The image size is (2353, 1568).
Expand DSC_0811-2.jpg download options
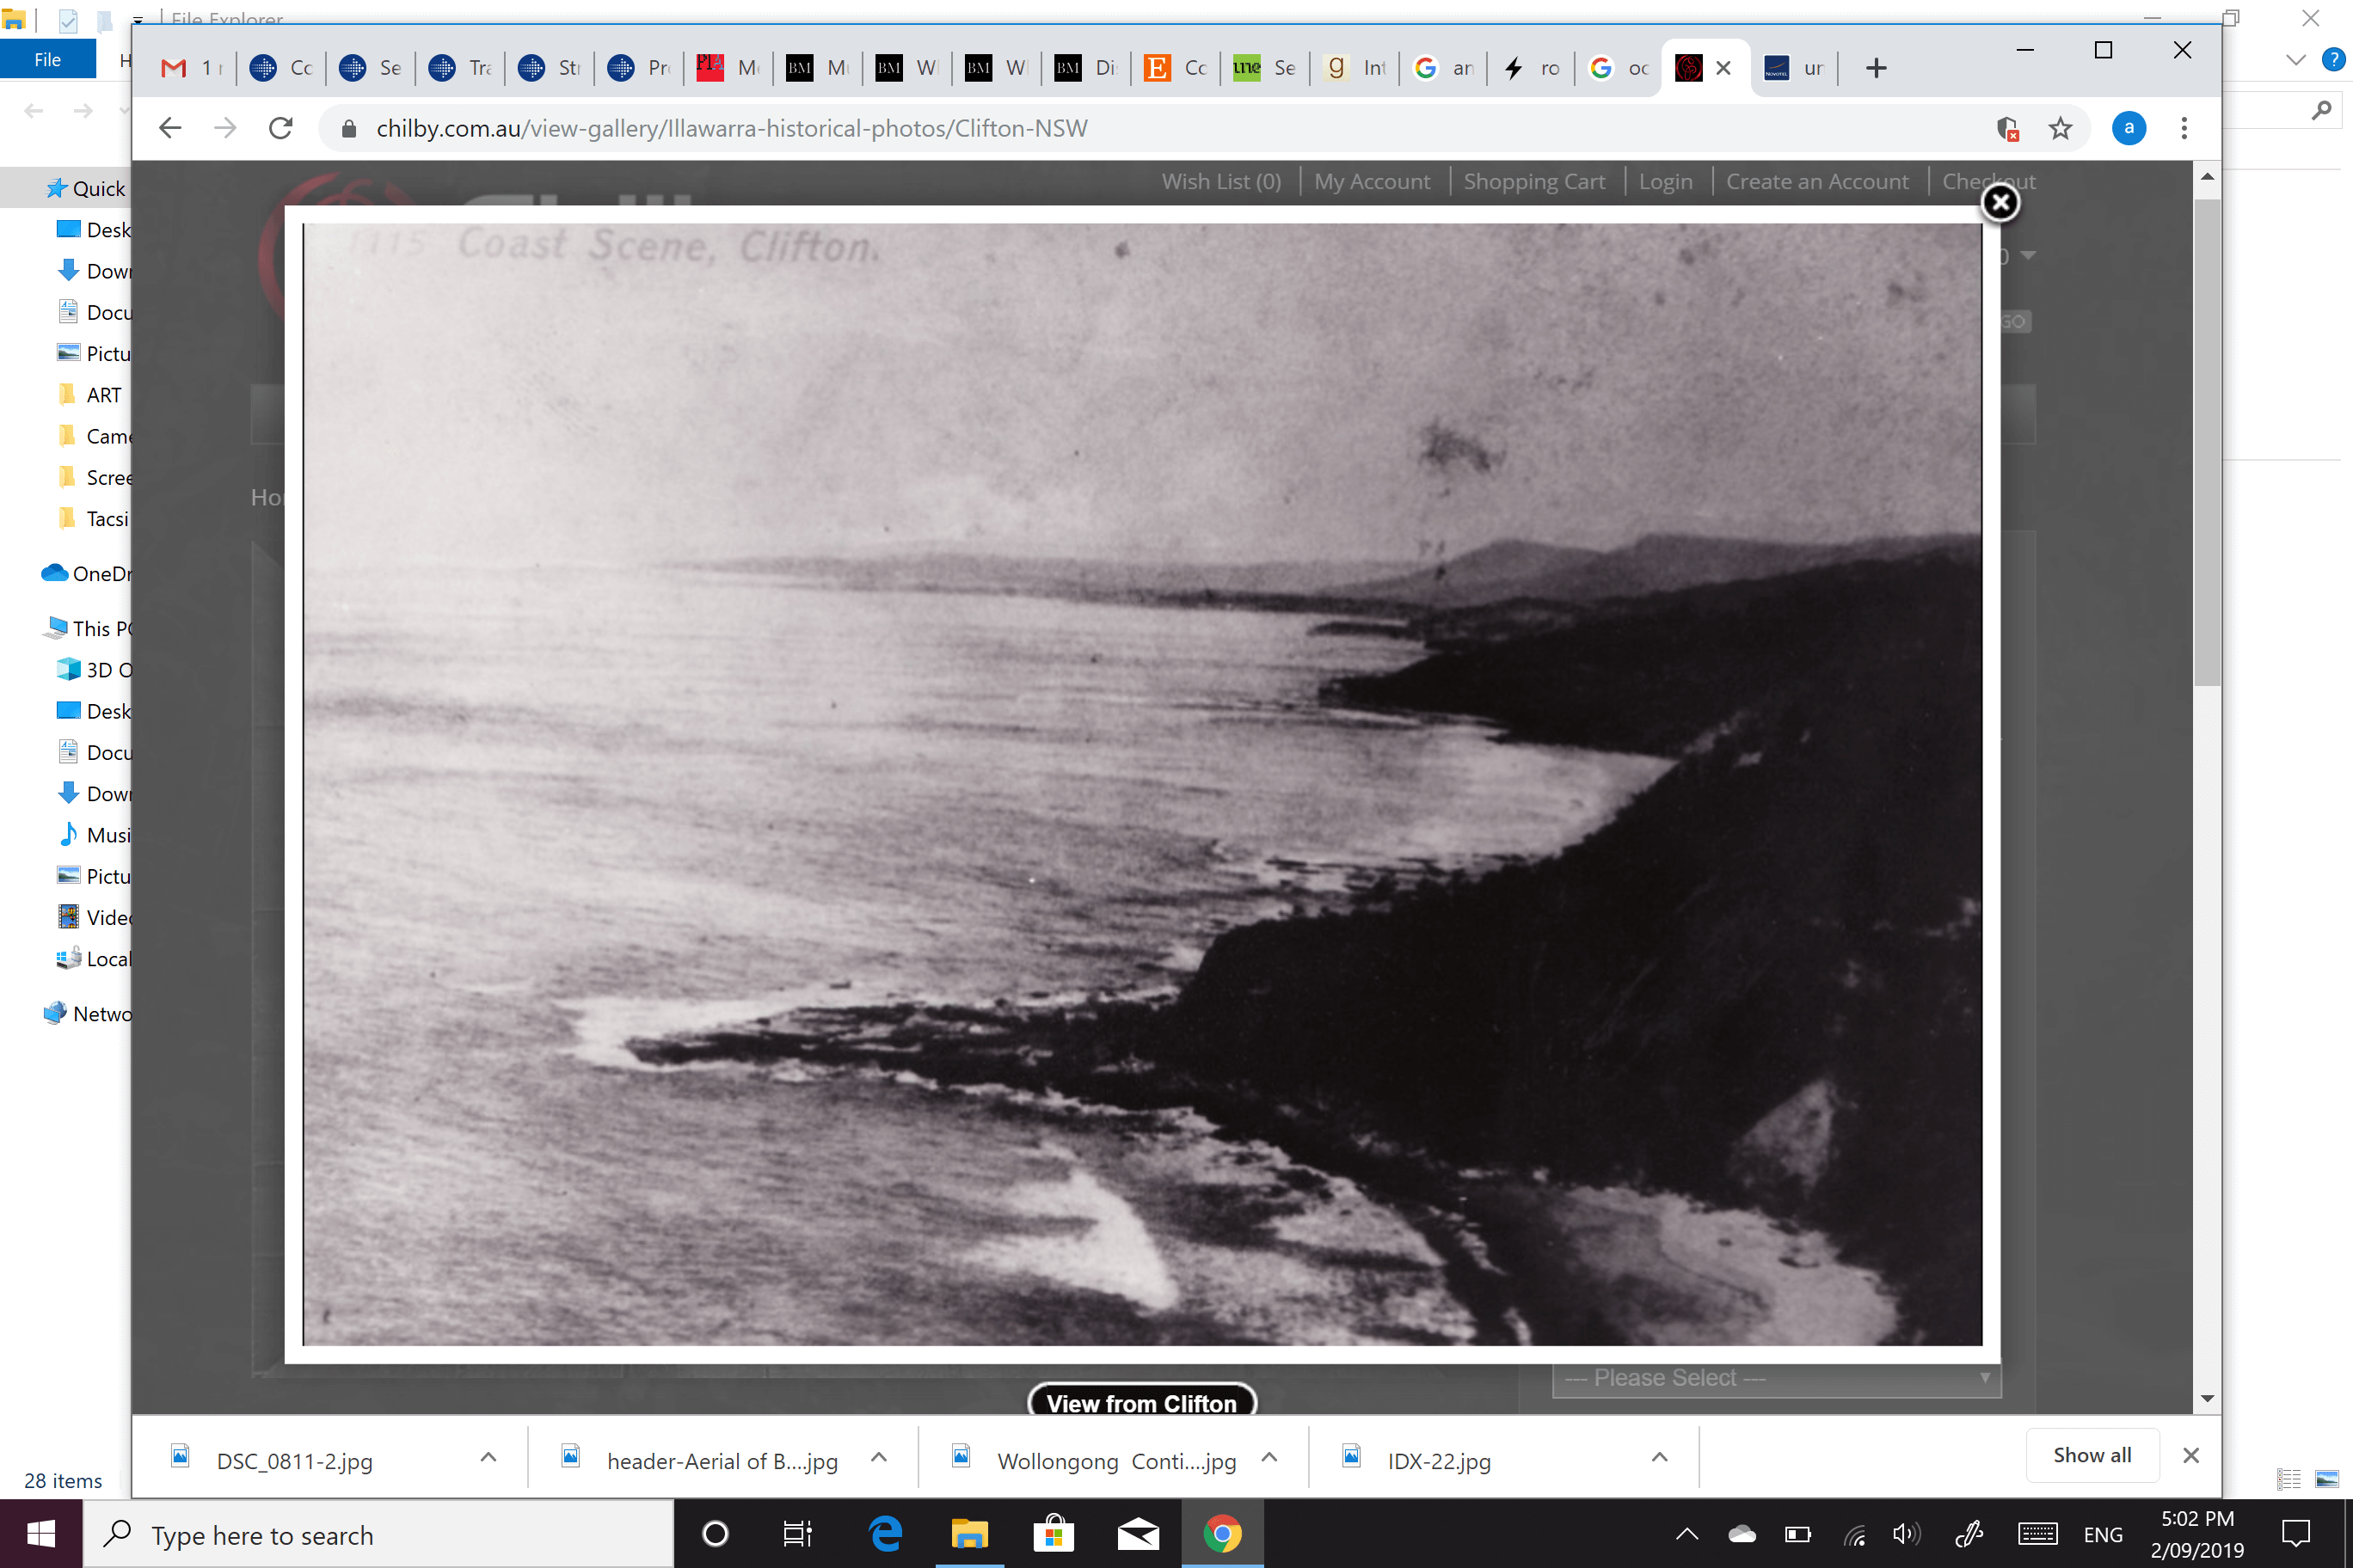488,1458
